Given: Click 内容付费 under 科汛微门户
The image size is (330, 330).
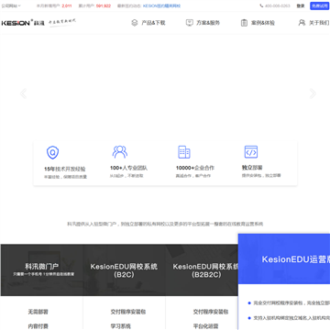Looking at the screenshot, I should [x=38, y=326].
